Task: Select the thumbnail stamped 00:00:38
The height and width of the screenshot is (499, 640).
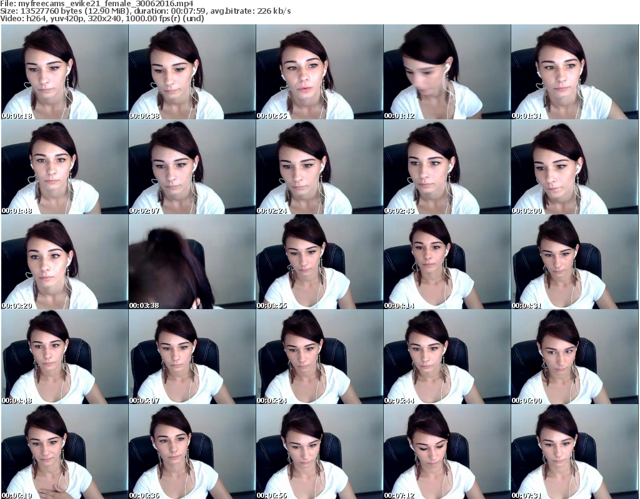Action: 192,72
